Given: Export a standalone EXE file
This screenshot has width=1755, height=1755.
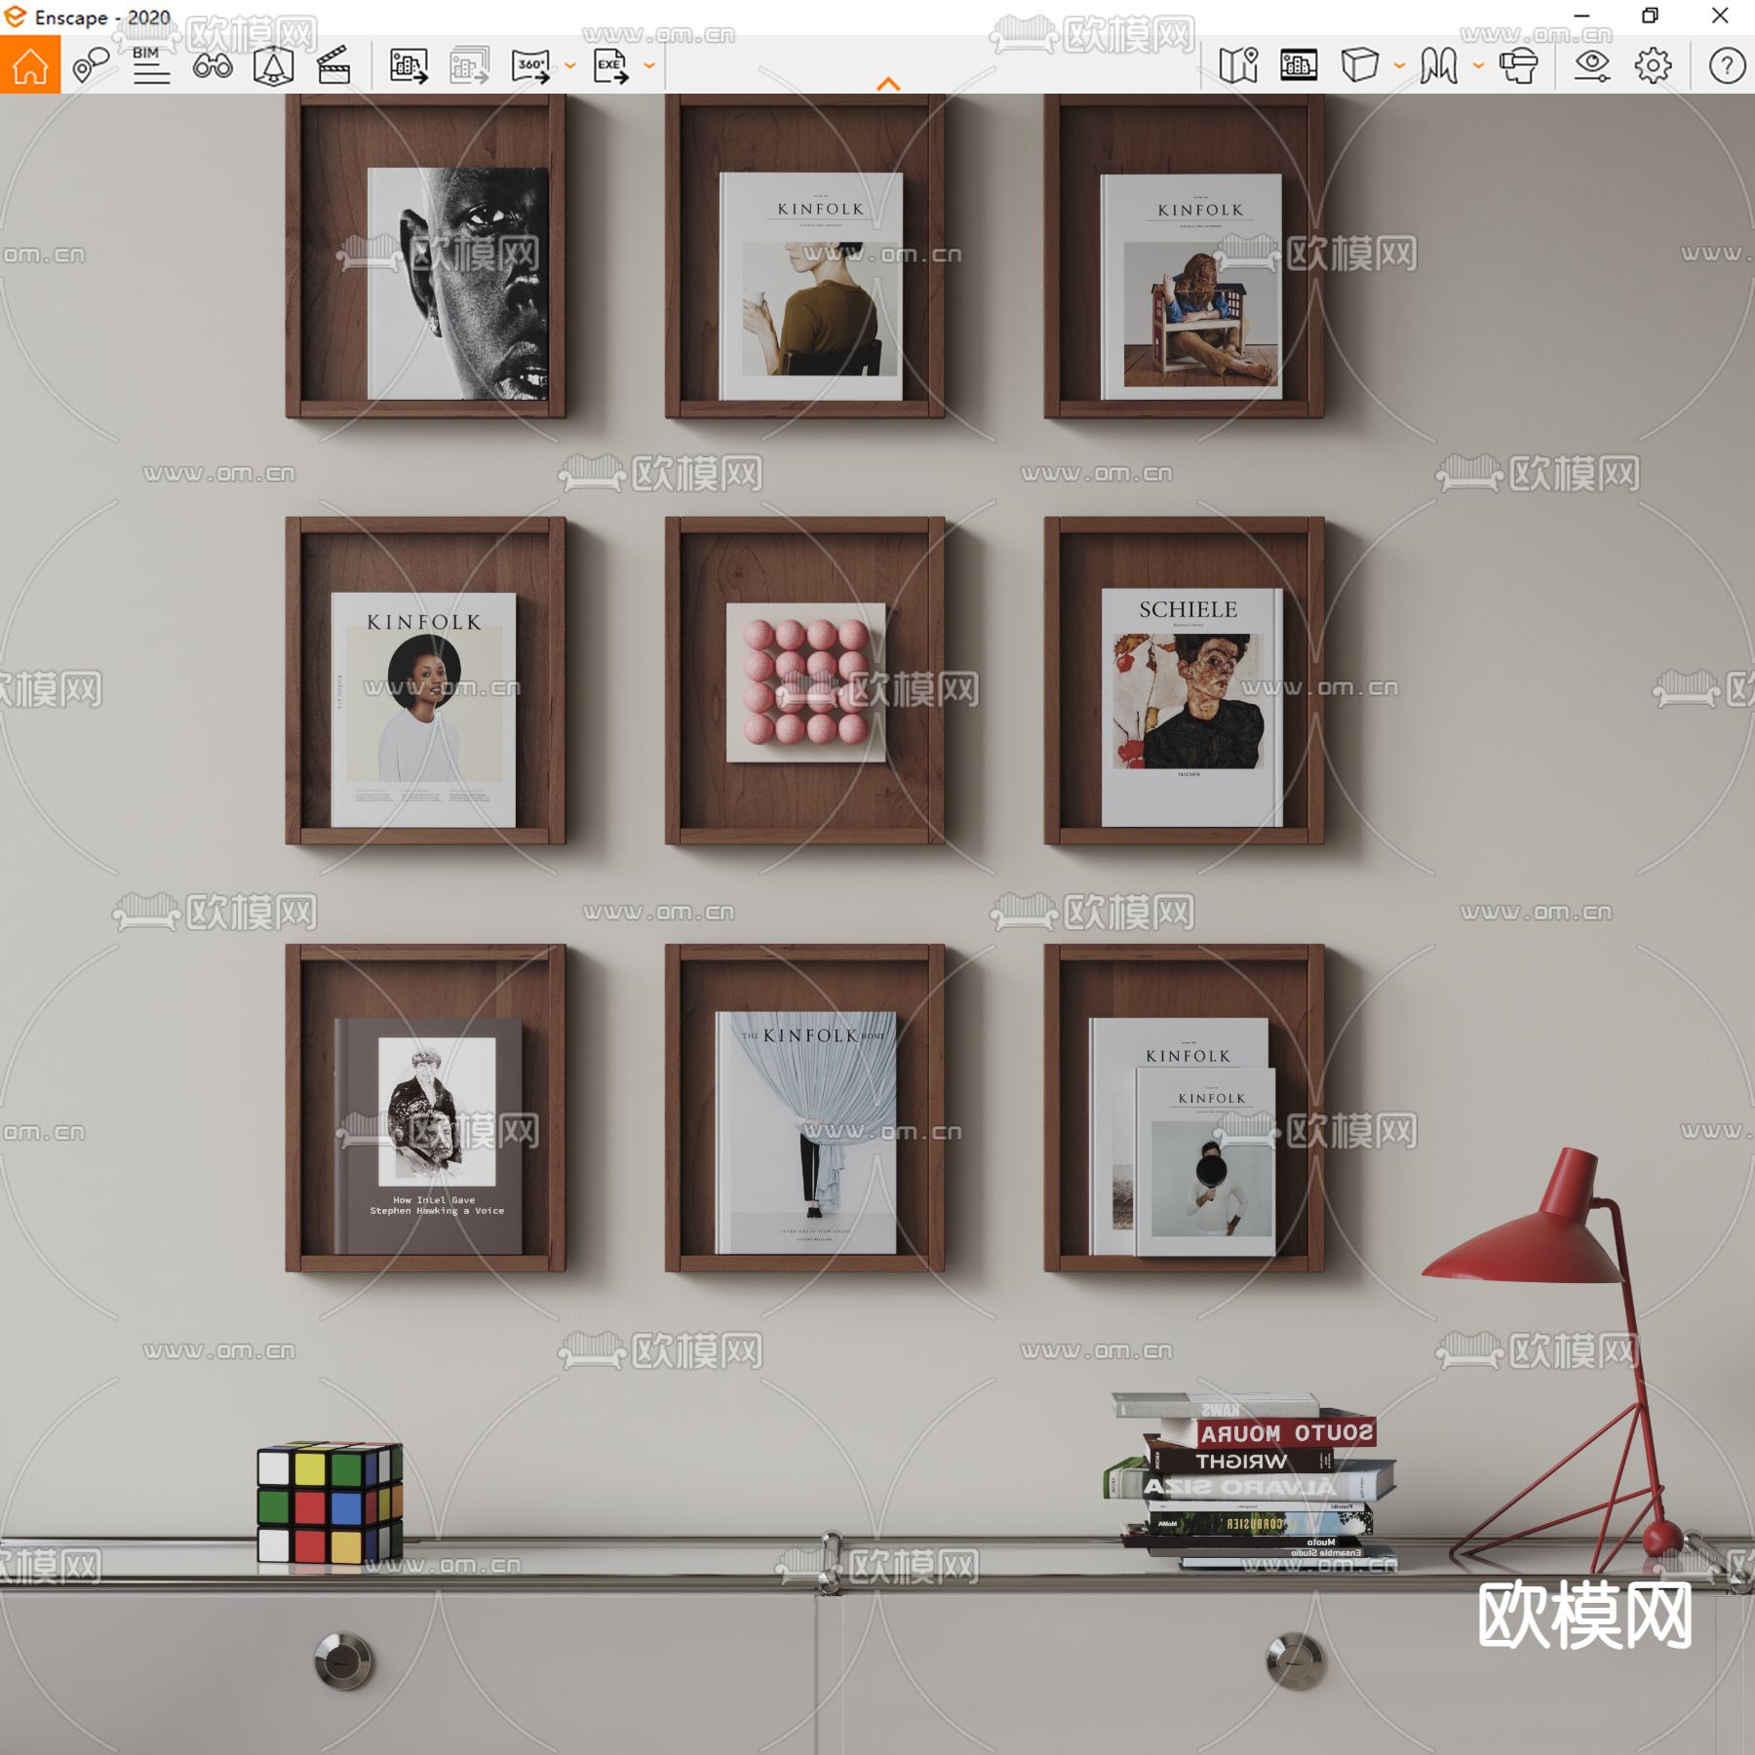Looking at the screenshot, I should (x=611, y=65).
